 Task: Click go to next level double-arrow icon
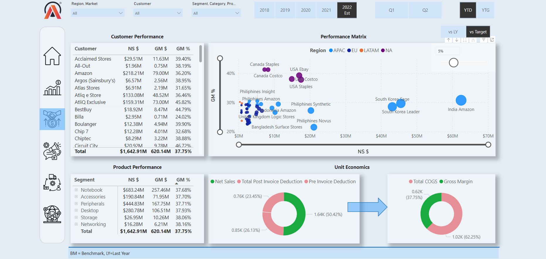[x=465, y=40]
